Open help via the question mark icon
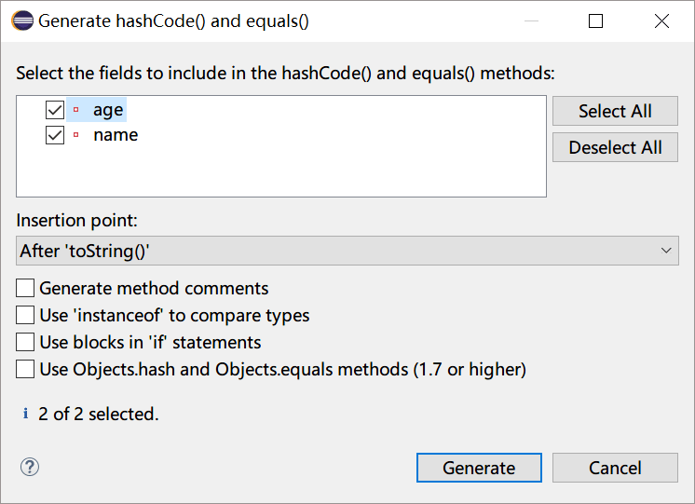 (30, 467)
